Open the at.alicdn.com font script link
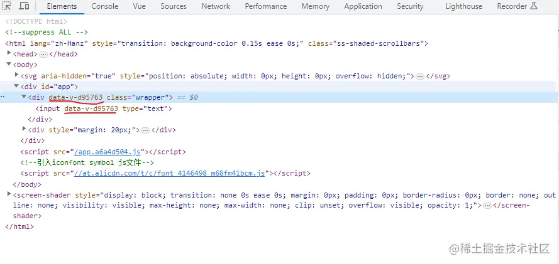The width and height of the screenshot is (559, 264). (169, 174)
